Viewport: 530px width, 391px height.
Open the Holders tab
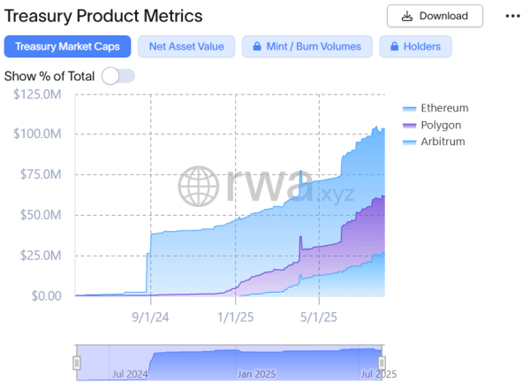(415, 47)
